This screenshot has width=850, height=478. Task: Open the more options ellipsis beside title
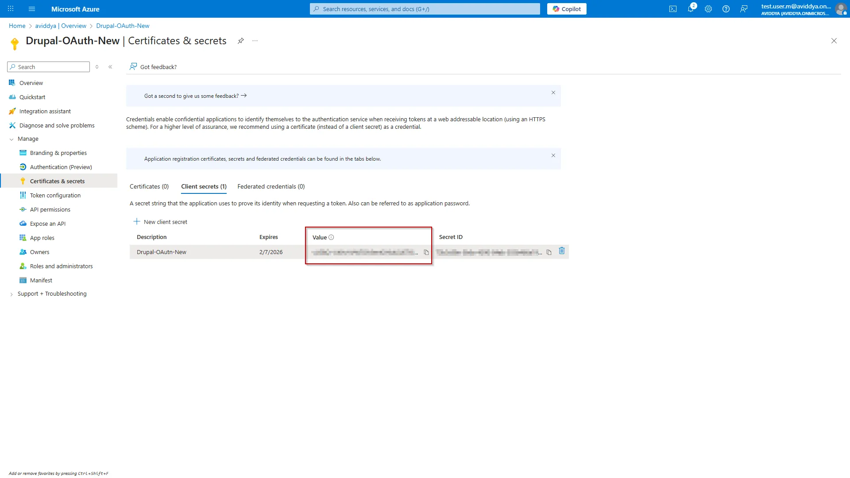pos(255,41)
